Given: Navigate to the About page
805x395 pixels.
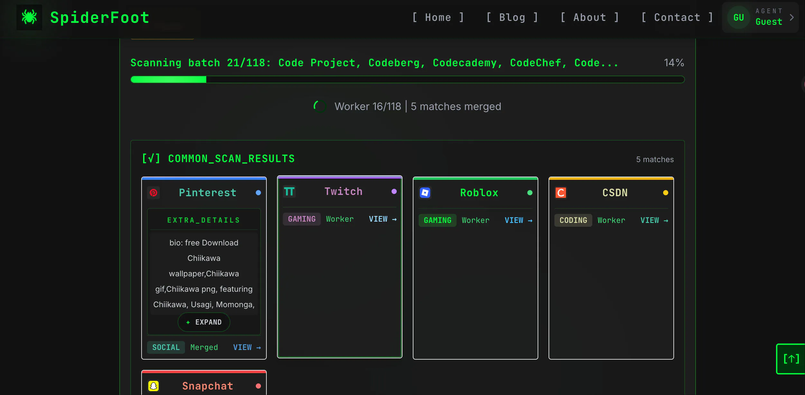Looking at the screenshot, I should [x=590, y=17].
